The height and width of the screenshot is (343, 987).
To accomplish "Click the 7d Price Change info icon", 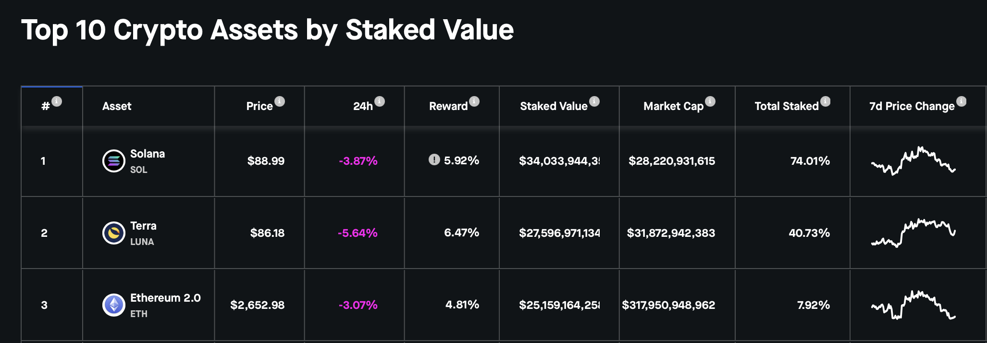I will click(x=962, y=101).
